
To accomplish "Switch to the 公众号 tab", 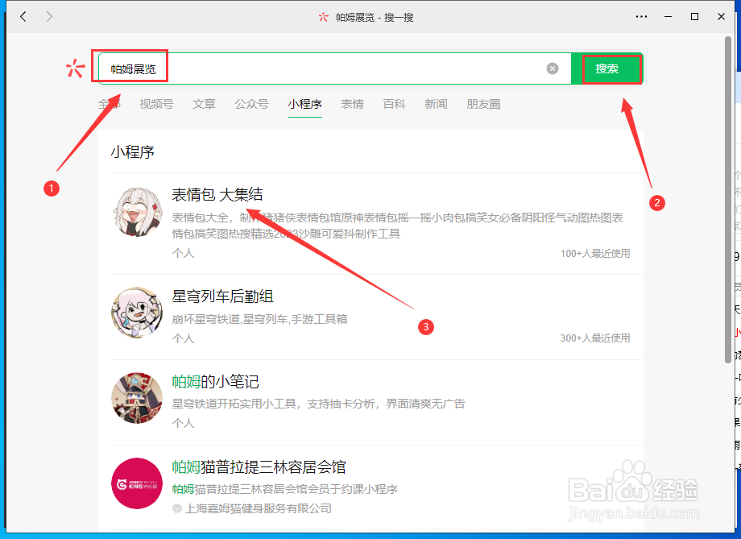I will 252,104.
